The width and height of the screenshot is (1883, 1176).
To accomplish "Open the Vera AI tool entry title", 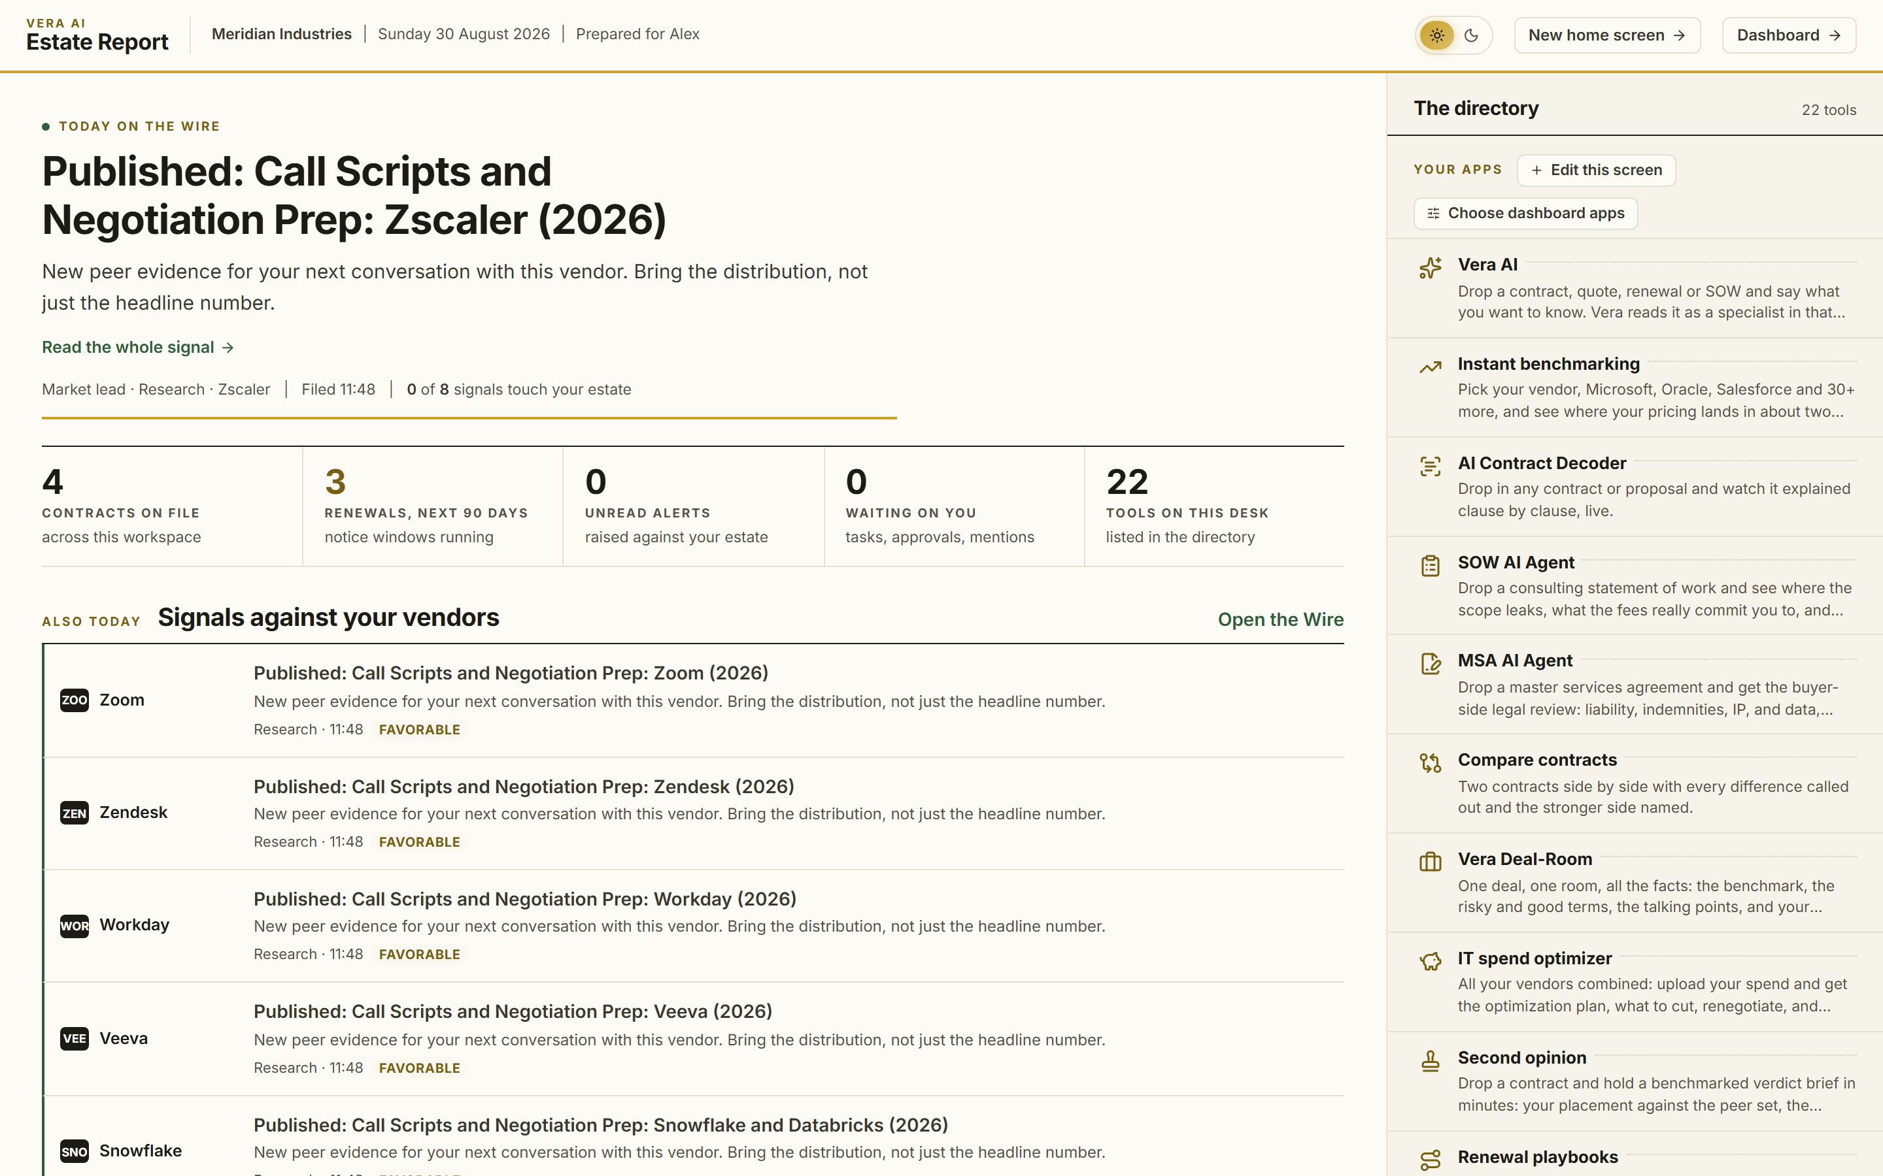I will click(x=1487, y=265).
